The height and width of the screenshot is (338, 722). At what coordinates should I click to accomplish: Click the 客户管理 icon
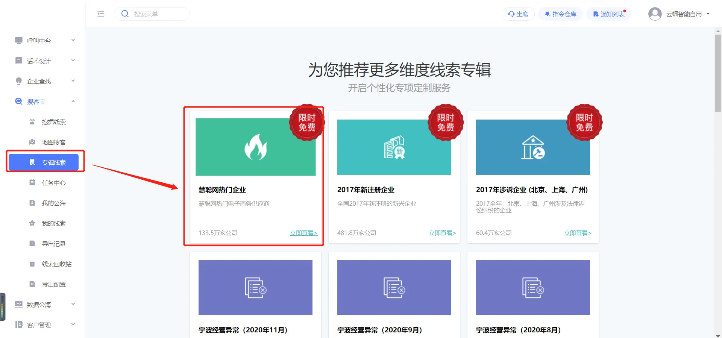19,324
